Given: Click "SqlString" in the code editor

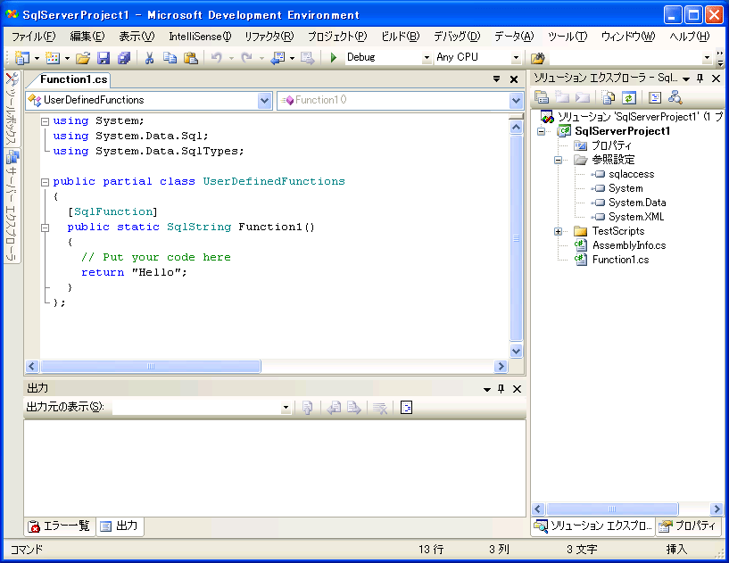Looking at the screenshot, I should (199, 227).
